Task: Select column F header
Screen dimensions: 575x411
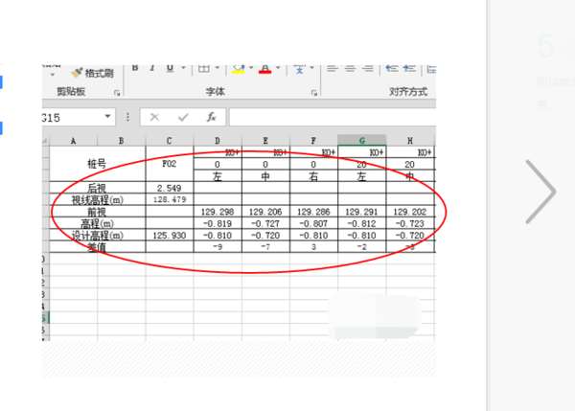Action: 313,141
